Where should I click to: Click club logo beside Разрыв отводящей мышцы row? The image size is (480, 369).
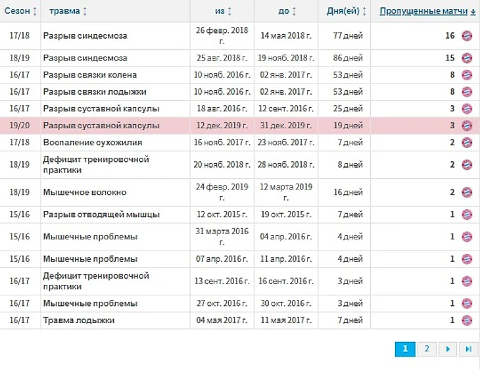467,214
